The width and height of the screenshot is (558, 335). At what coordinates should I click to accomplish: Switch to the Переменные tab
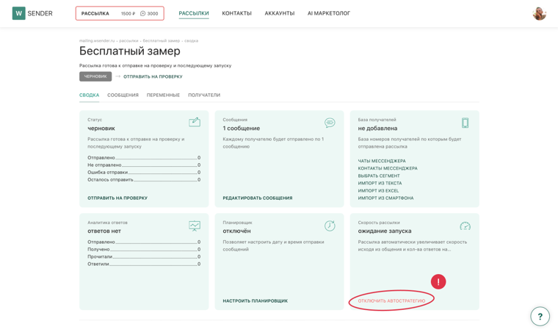tap(163, 95)
